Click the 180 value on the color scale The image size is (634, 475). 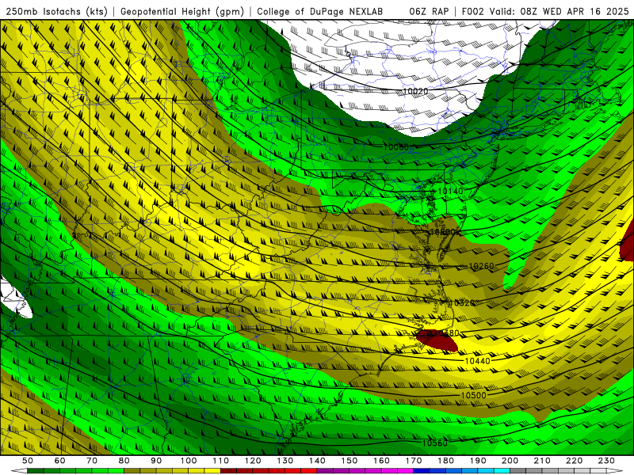[x=445, y=461]
